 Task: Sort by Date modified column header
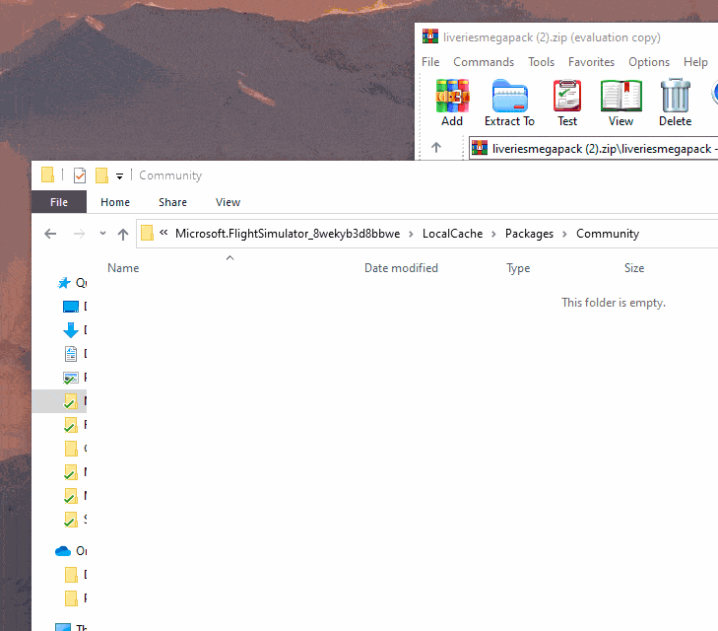pos(401,268)
